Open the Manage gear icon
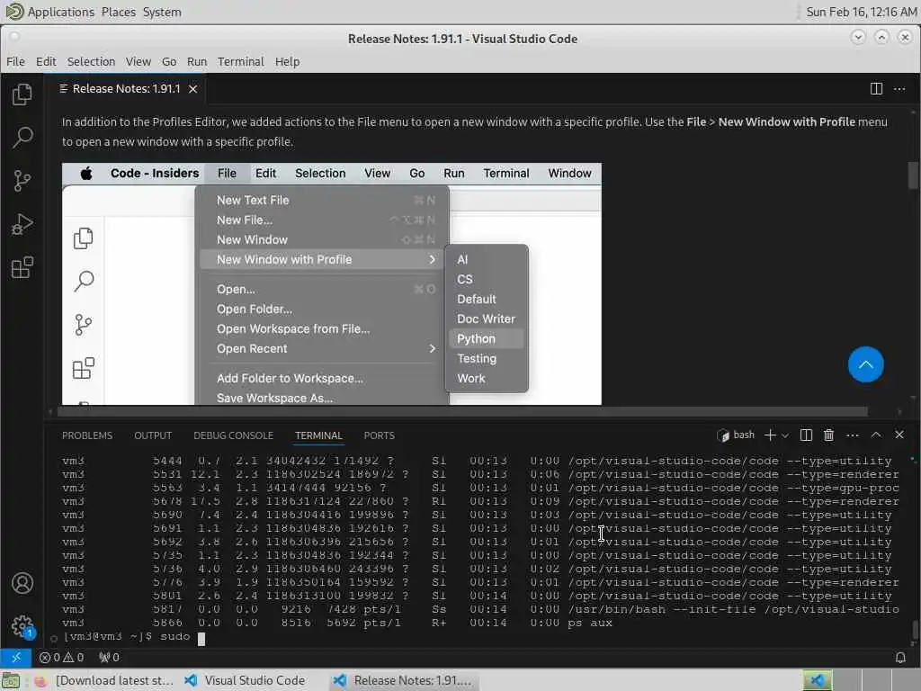 pos(22,626)
